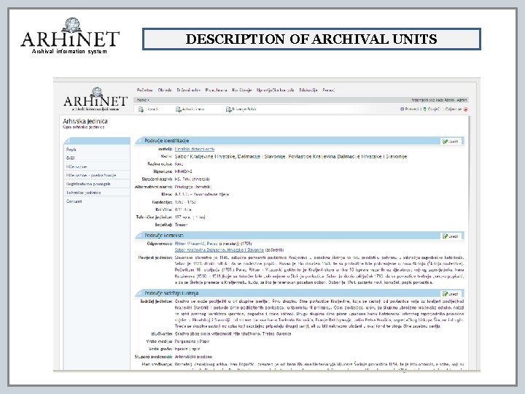Click edit icon beside Područje konteksta Uredi
Viewport: 525px width, 394px height.
pyautogui.click(x=446, y=236)
